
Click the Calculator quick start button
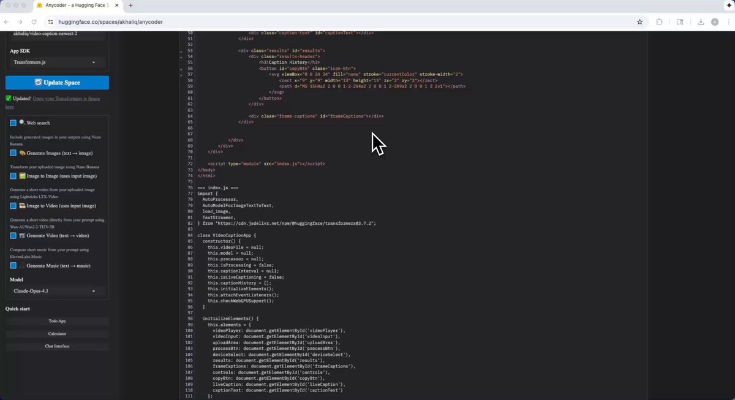[x=57, y=334]
